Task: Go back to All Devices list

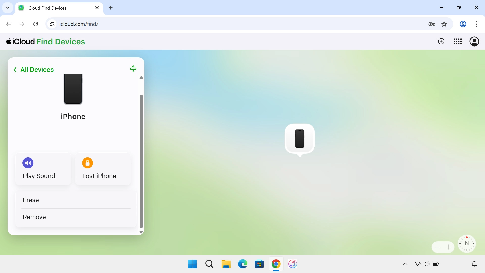Action: pos(33,70)
